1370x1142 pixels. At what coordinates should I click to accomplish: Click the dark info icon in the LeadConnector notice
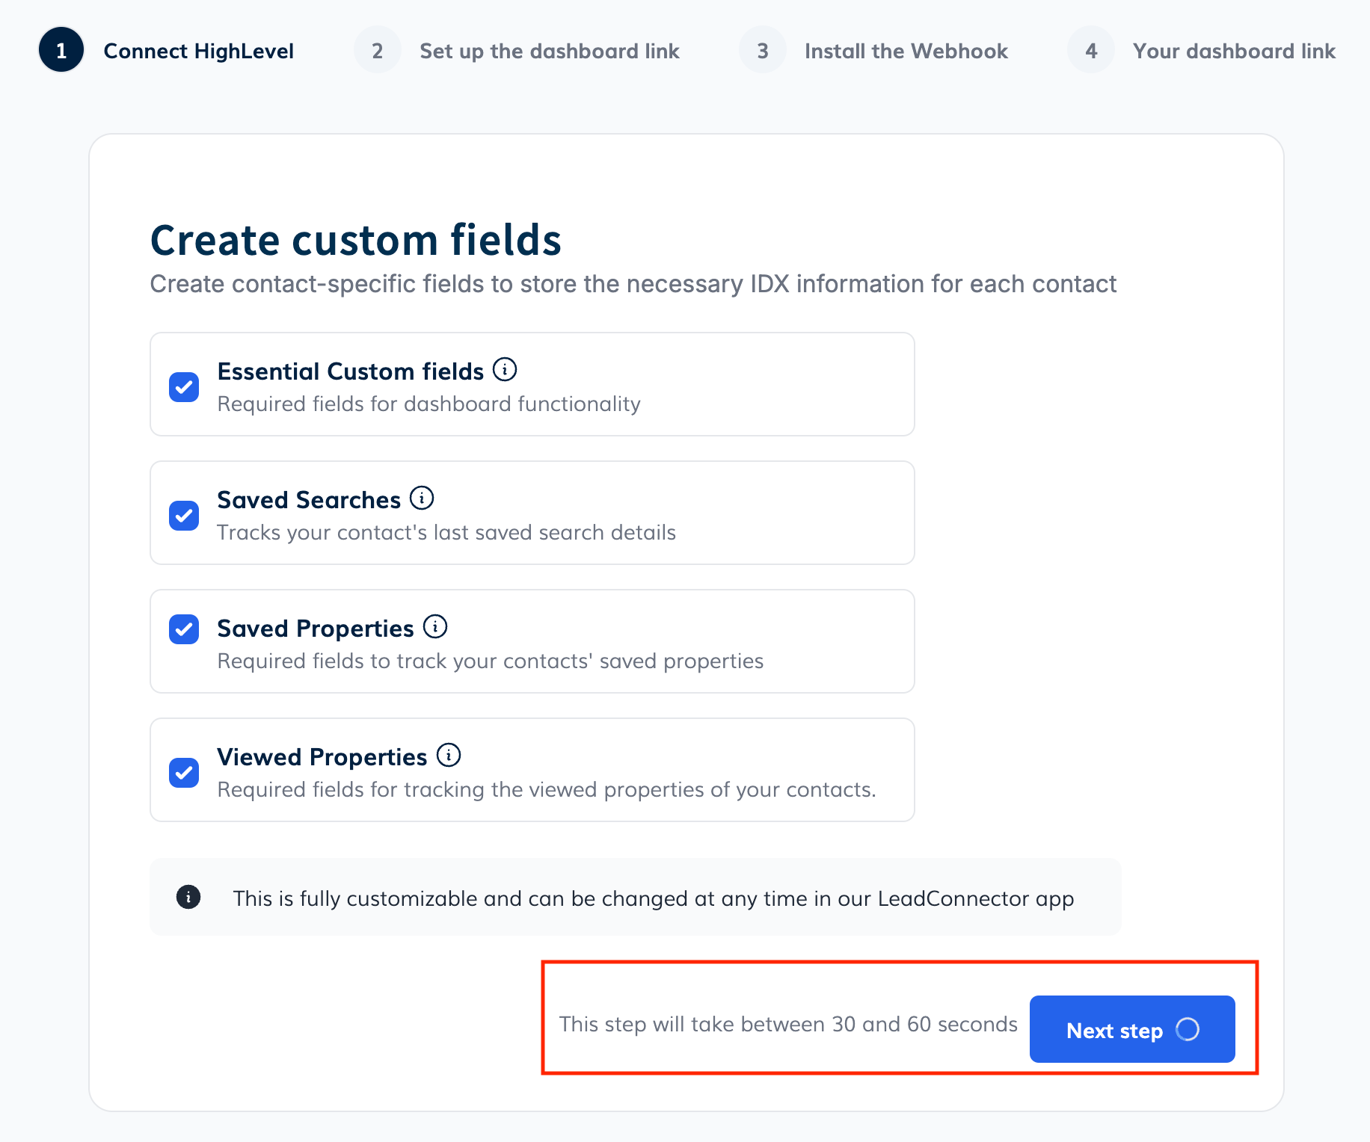click(188, 897)
